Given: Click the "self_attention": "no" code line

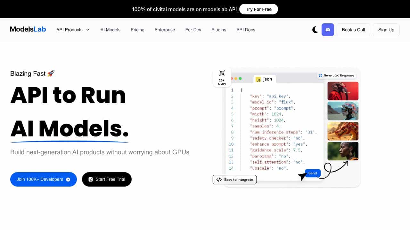Looking at the screenshot, I should 277,162.
